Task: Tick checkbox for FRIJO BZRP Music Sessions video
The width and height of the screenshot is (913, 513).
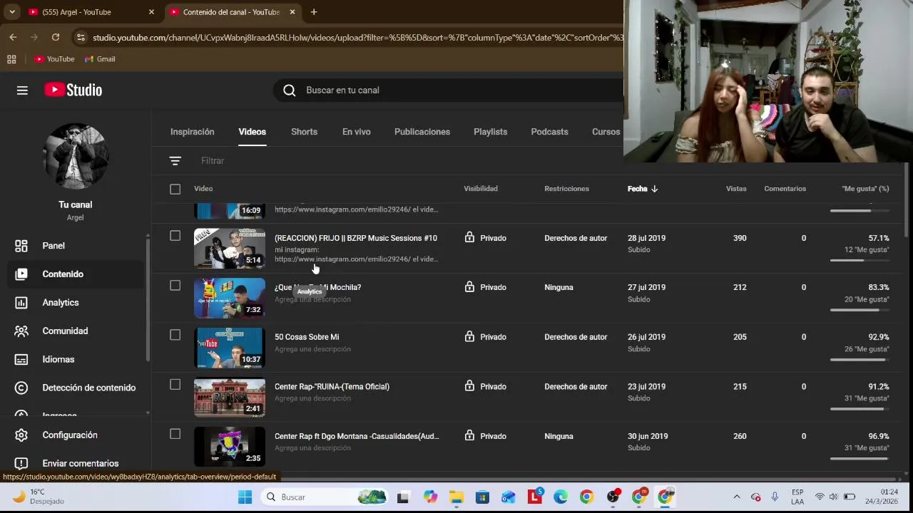Action: (175, 236)
